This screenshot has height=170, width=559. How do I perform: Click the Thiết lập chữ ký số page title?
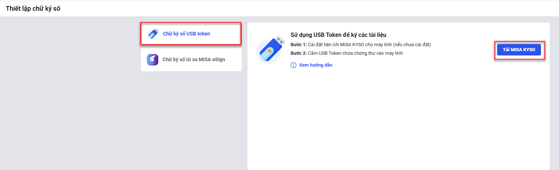33,9
